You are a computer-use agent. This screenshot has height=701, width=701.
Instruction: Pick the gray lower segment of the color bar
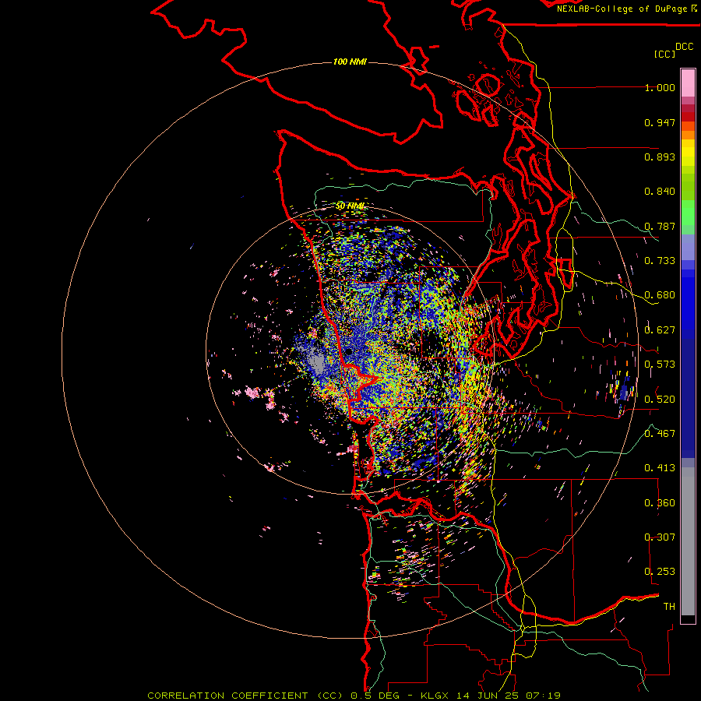pos(688,541)
